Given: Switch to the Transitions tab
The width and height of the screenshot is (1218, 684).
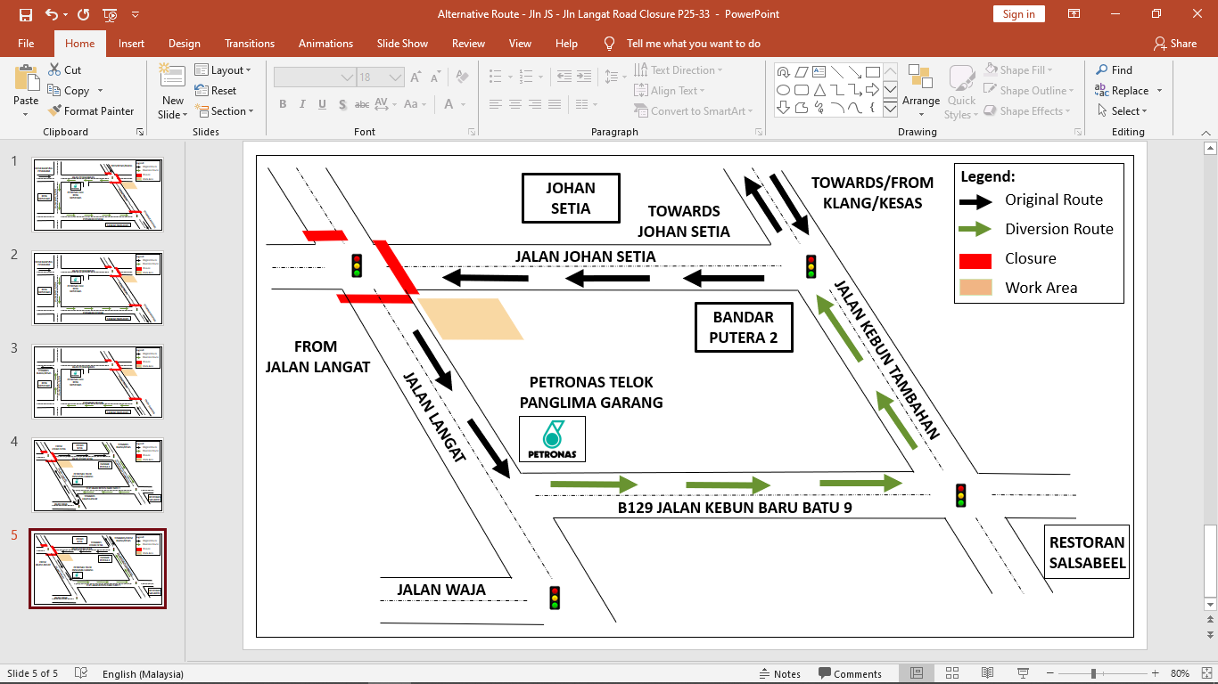Looking at the screenshot, I should point(250,44).
